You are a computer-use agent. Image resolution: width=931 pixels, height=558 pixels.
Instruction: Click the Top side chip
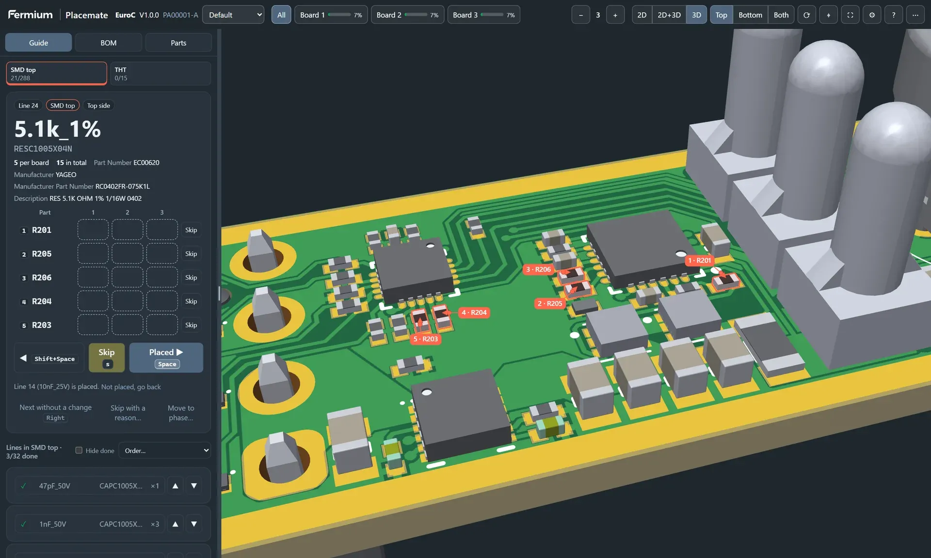click(98, 105)
